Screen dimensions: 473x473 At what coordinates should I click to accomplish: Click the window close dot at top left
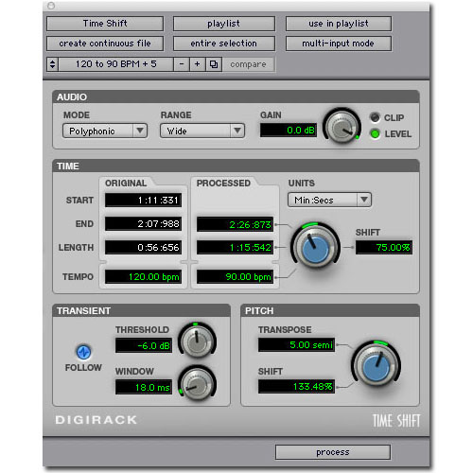pos(51,6)
